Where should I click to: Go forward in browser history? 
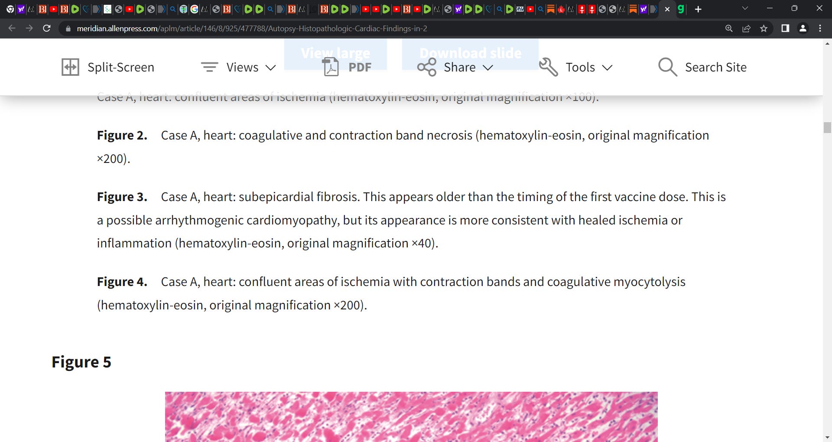coord(29,28)
